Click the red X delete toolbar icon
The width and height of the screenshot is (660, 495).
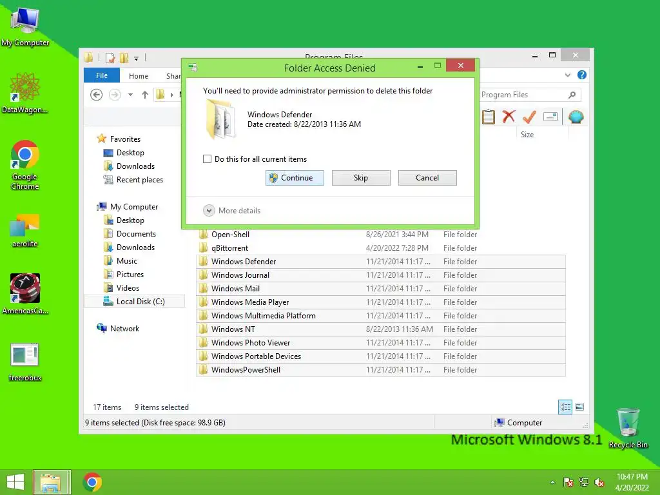click(509, 117)
